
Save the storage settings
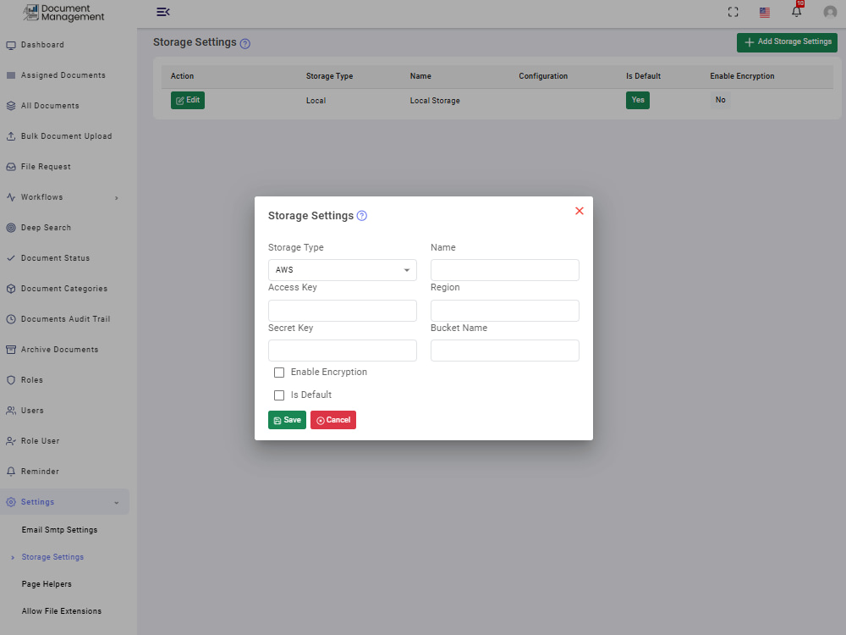(x=287, y=420)
